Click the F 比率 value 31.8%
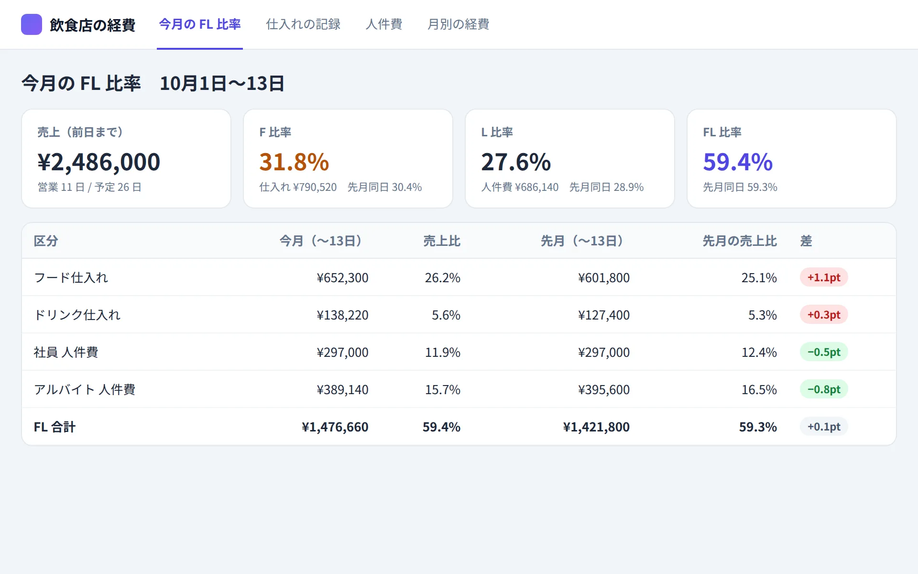Screen dimensions: 918x574 (x=294, y=162)
